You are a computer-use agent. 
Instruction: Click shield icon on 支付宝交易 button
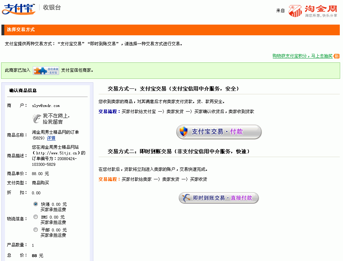183,132
